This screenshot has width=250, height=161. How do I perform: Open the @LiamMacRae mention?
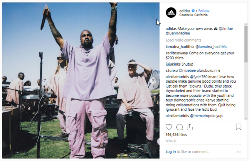tap(178, 33)
